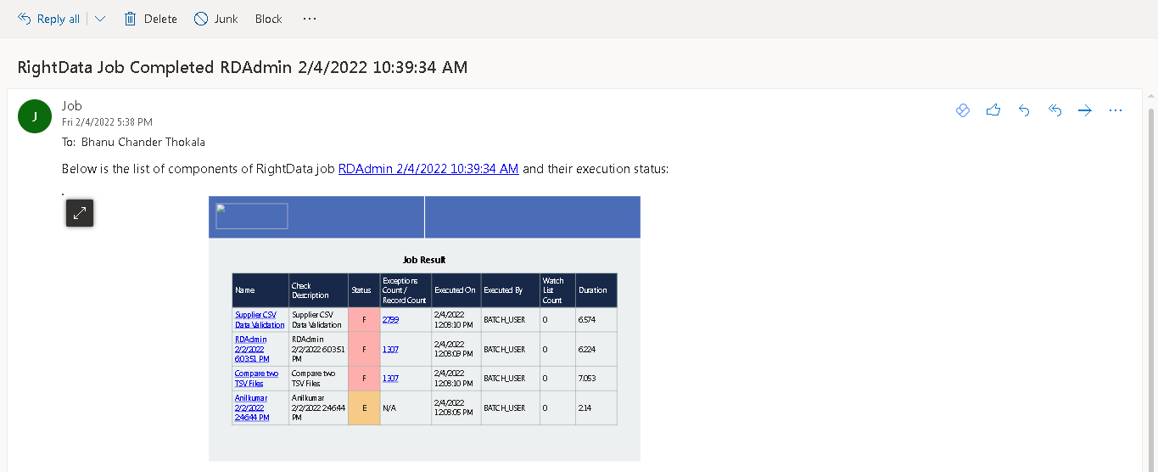1158x472 pixels.
Task: Click the date Fri 2/4/2022 5:38 PM
Action: [x=107, y=122]
